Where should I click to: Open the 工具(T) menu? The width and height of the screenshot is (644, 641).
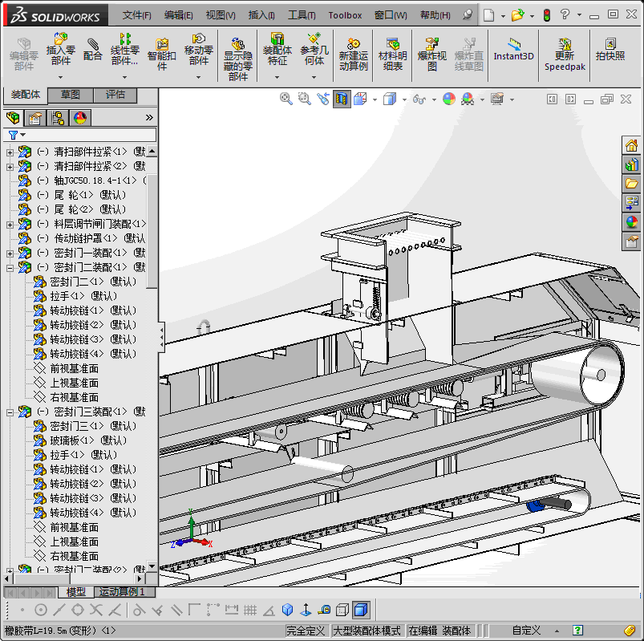coord(302,15)
